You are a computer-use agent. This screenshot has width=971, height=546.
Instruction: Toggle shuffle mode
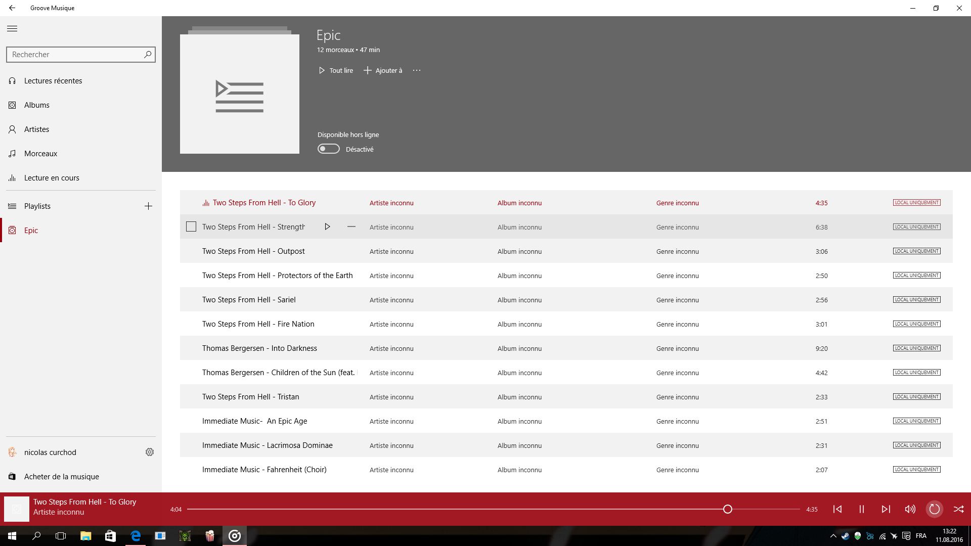point(959,509)
